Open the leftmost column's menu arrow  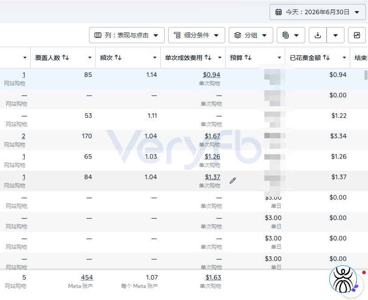(24, 58)
